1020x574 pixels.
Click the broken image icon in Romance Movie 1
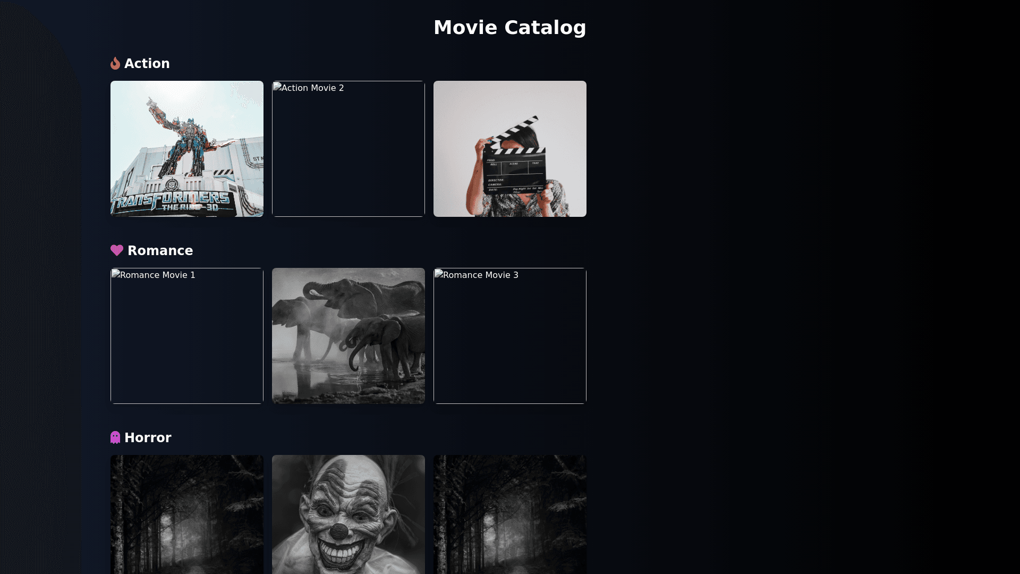[115, 274]
